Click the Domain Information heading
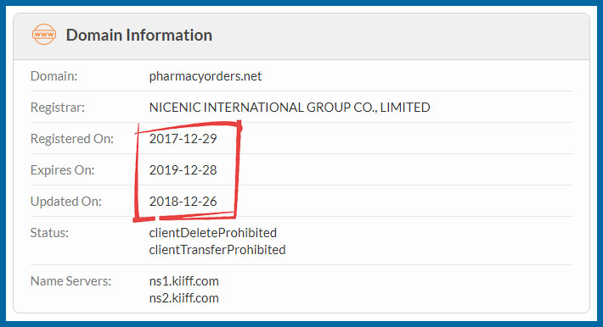Screen dimensions: 603x327 tap(138, 35)
